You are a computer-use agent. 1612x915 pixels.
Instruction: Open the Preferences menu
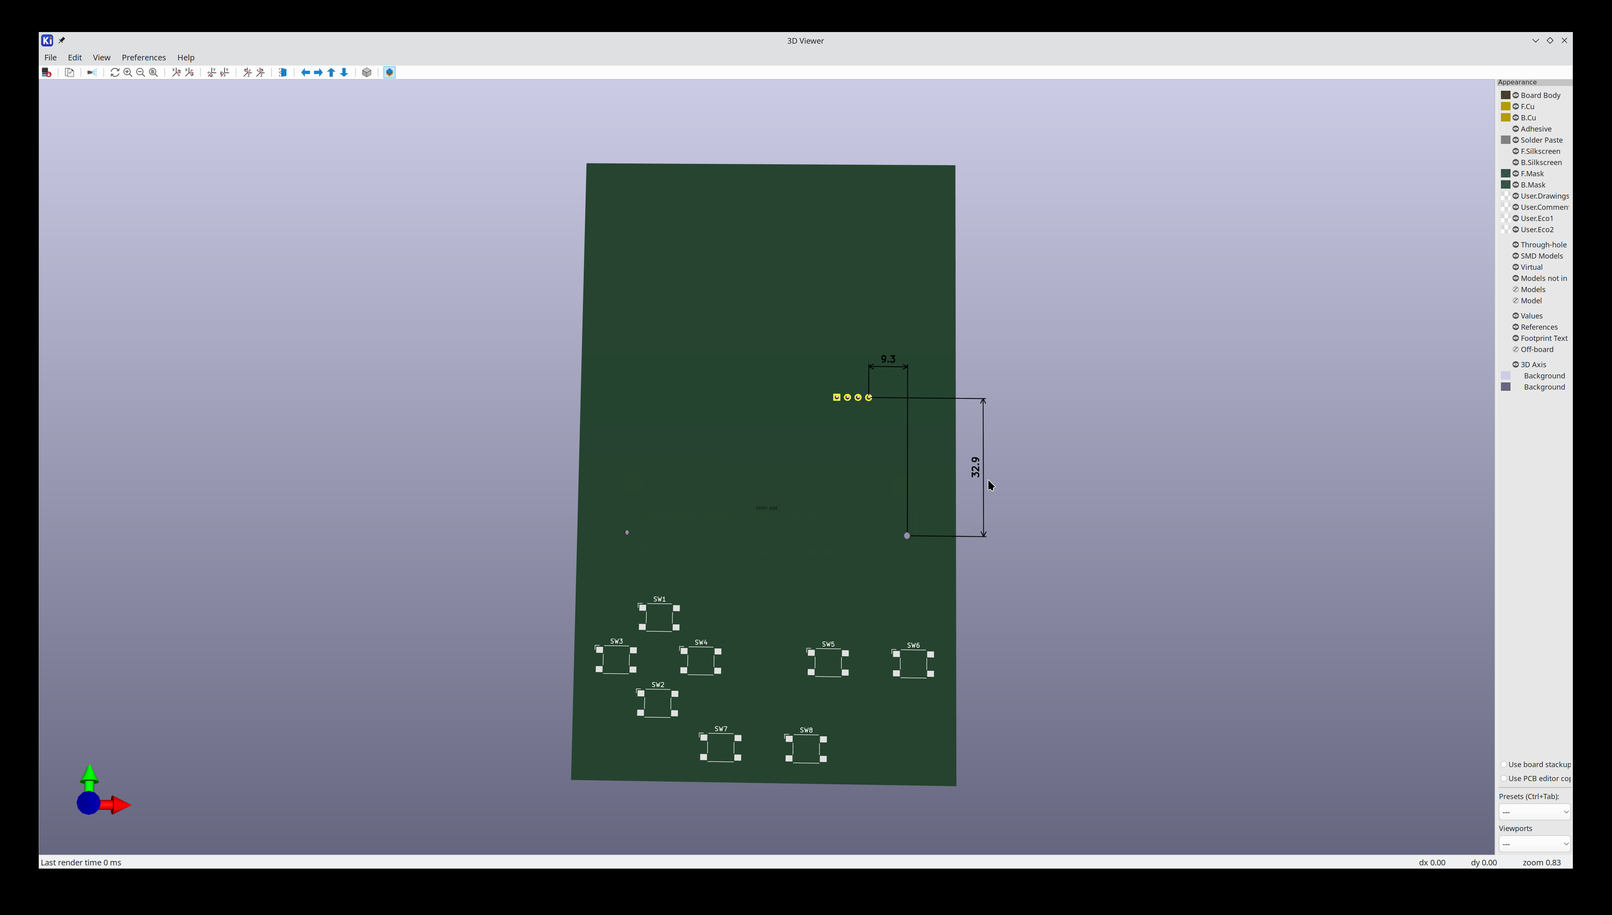pyautogui.click(x=143, y=57)
